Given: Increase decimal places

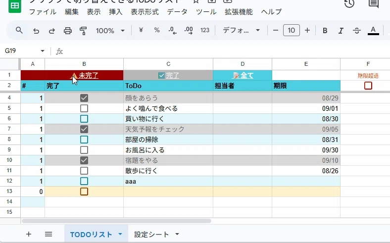Looking at the screenshot, I should coord(189,31).
